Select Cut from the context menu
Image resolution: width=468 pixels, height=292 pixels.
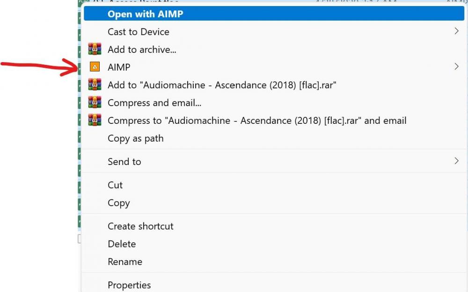click(x=115, y=185)
